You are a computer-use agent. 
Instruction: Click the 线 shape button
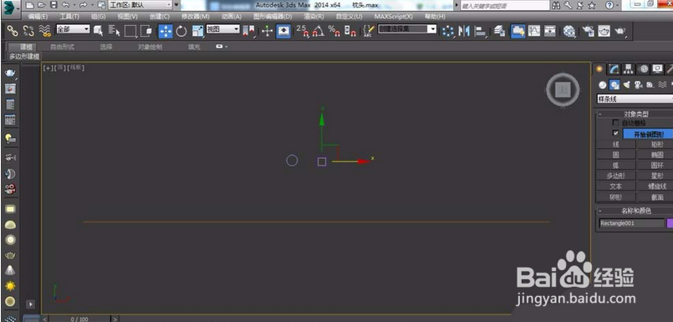click(616, 145)
